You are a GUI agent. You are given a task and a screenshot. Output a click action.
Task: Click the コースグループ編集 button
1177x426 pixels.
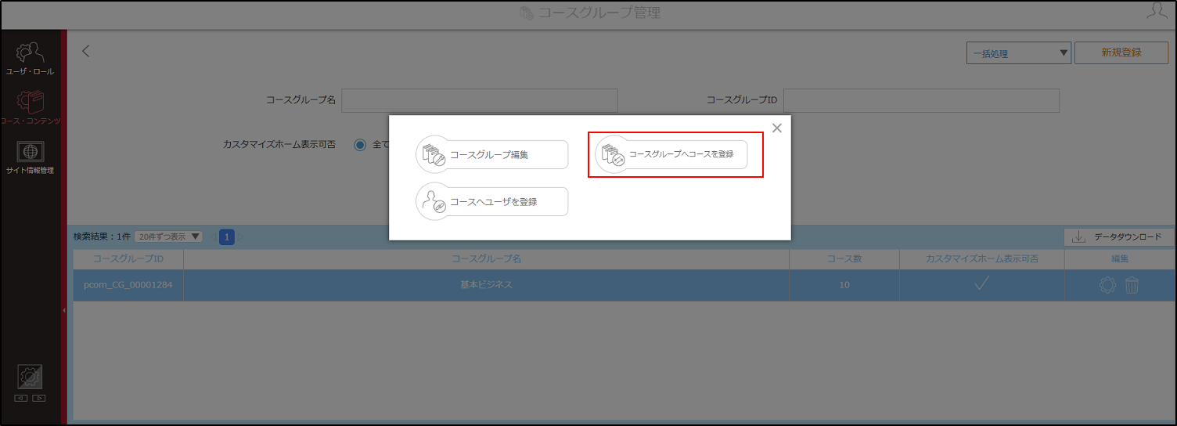click(492, 155)
